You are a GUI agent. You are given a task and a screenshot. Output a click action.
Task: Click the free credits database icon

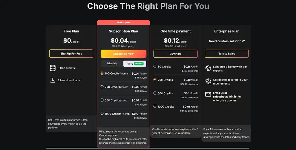53,68
